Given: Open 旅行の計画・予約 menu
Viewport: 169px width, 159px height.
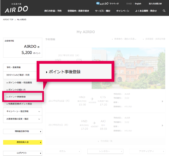Looking at the screenshot, I should pos(53,11).
